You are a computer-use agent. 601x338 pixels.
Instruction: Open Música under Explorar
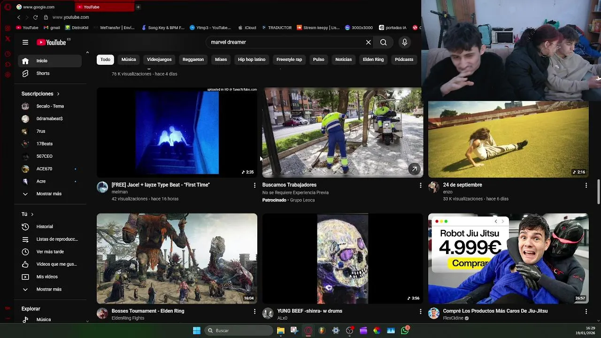click(50, 320)
